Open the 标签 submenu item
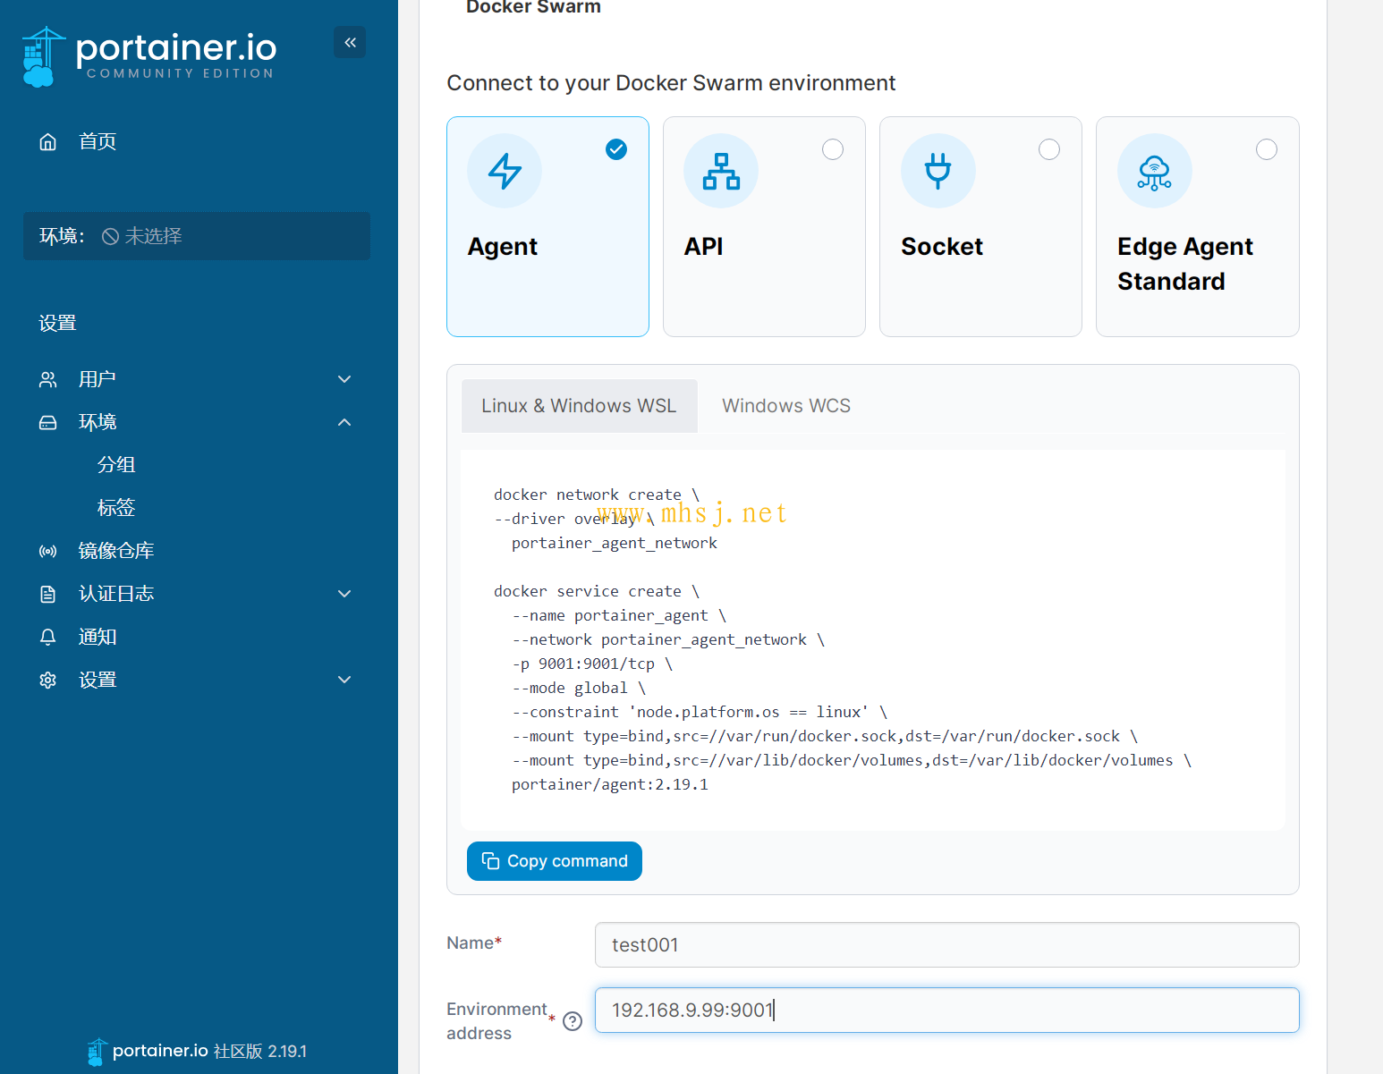Image resolution: width=1383 pixels, height=1074 pixels. pyautogui.click(x=116, y=508)
